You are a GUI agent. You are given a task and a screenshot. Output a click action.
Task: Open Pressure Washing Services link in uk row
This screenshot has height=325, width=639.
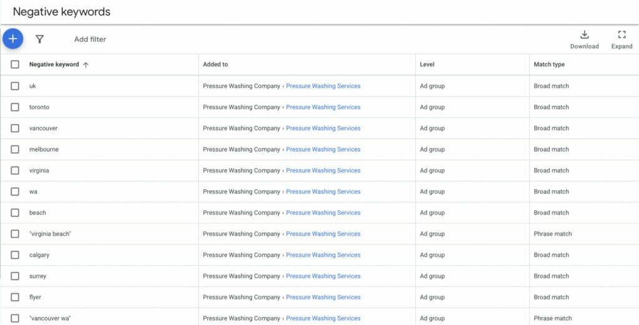323,86
